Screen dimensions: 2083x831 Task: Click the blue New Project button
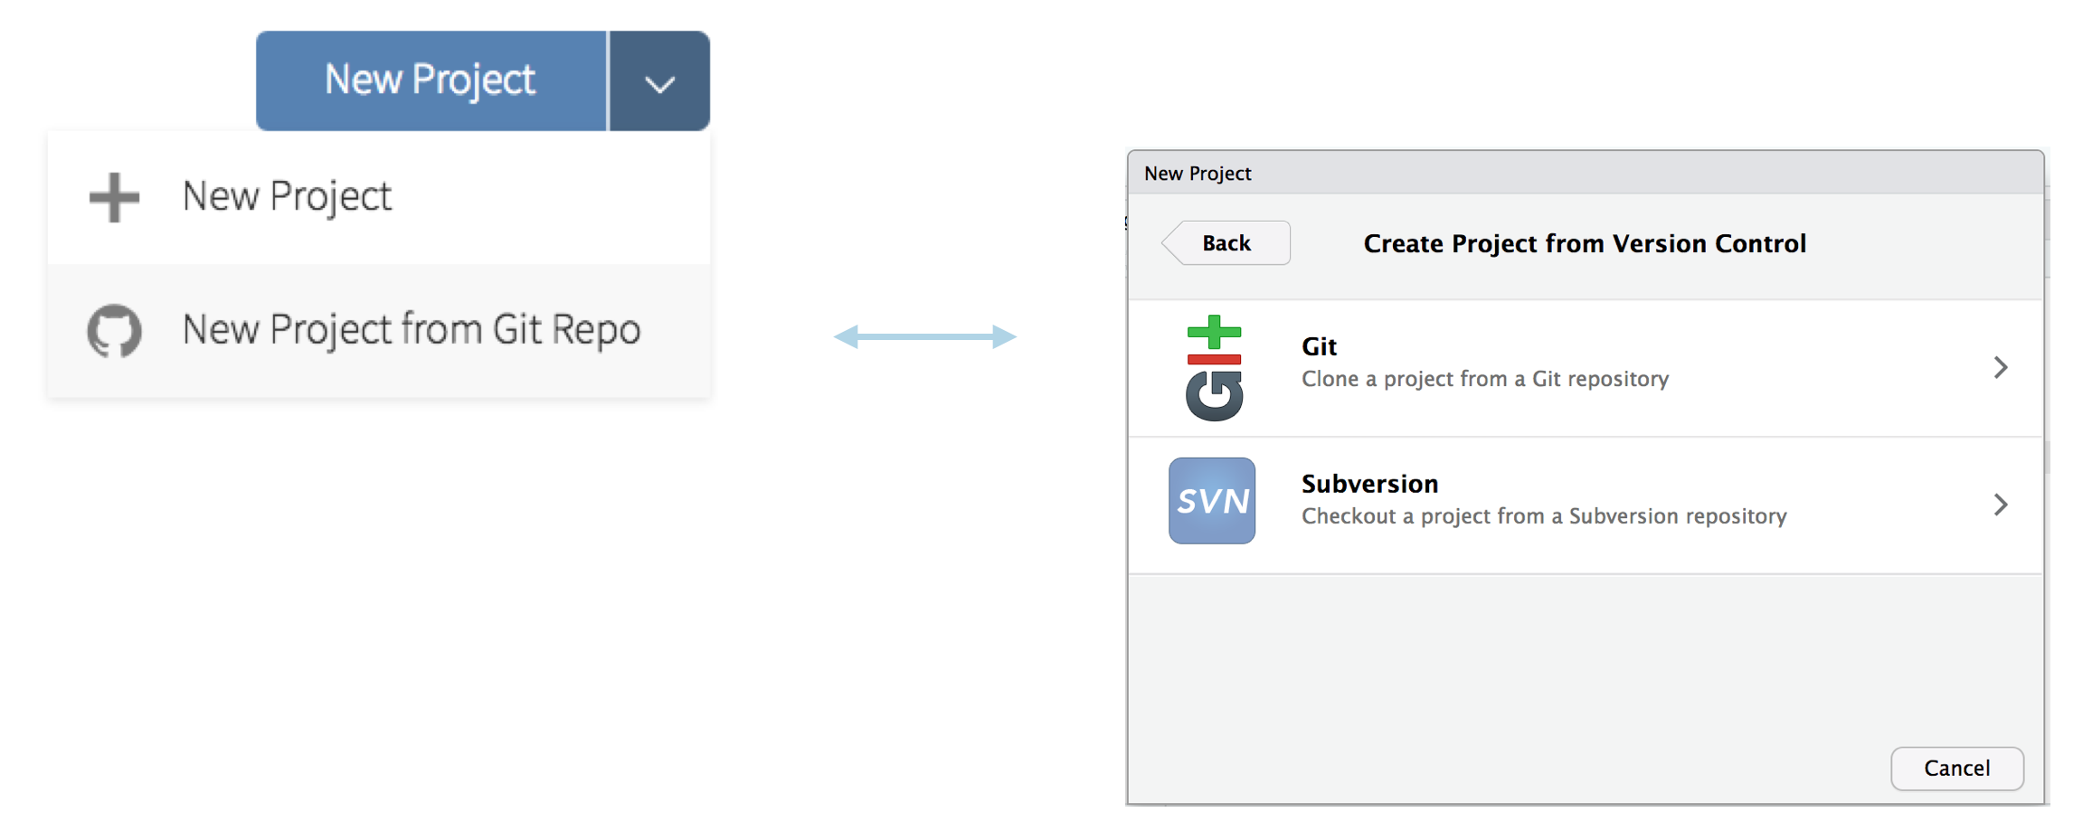(x=431, y=80)
